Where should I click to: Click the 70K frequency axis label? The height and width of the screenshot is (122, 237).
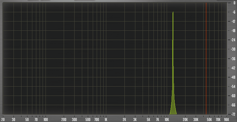click(x=218, y=120)
